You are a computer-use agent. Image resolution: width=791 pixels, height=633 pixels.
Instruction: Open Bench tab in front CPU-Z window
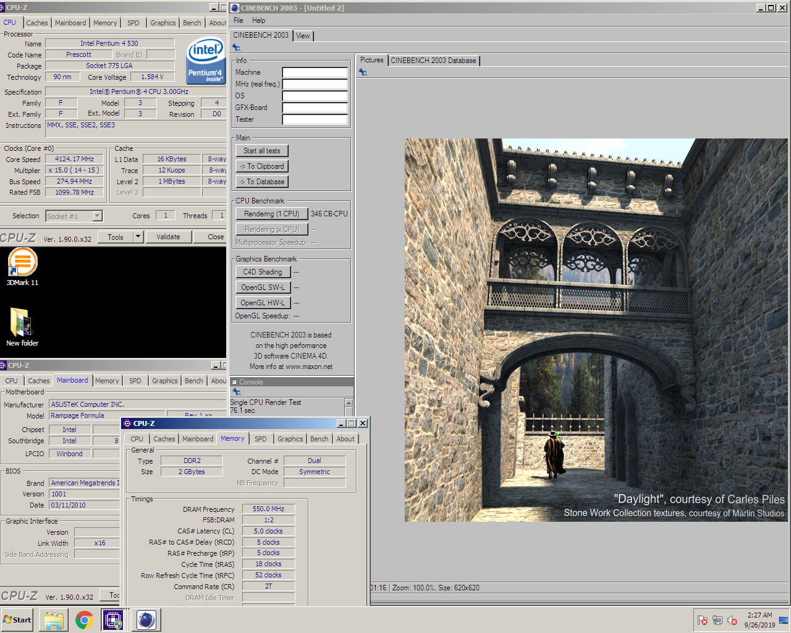[x=319, y=439]
